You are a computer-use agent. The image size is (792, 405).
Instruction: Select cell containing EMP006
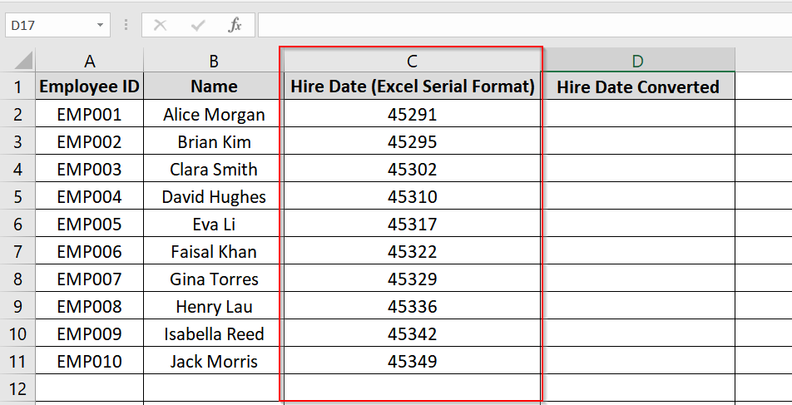pyautogui.click(x=89, y=250)
